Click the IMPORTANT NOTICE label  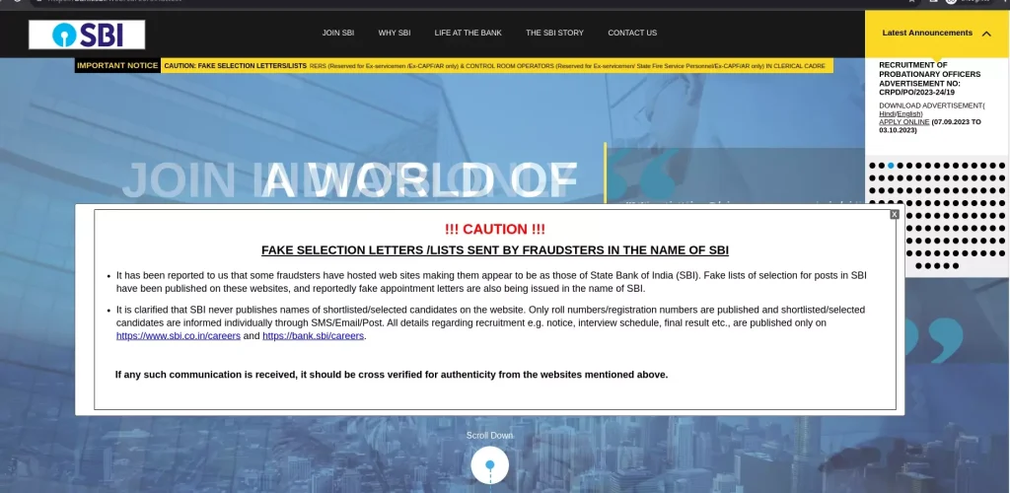coord(117,66)
